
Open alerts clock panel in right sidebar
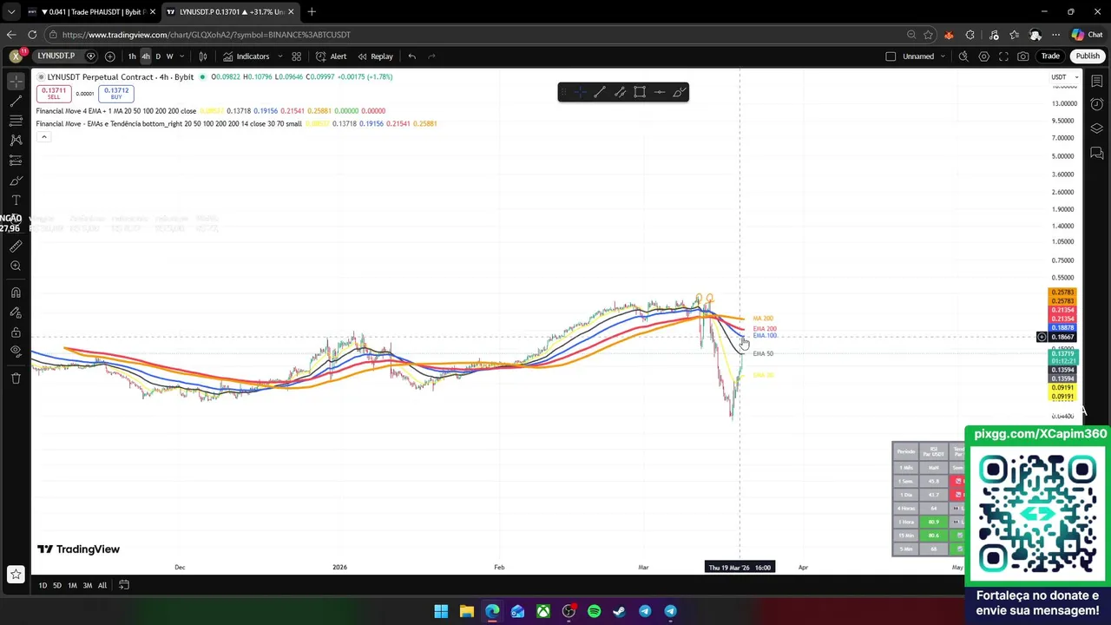(x=1097, y=105)
